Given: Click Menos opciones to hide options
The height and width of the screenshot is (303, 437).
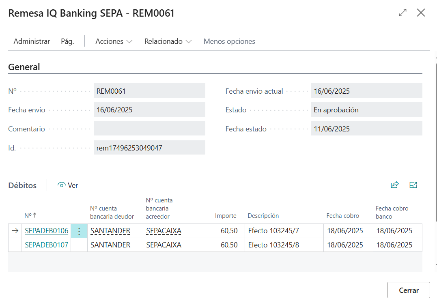Looking at the screenshot, I should [229, 41].
